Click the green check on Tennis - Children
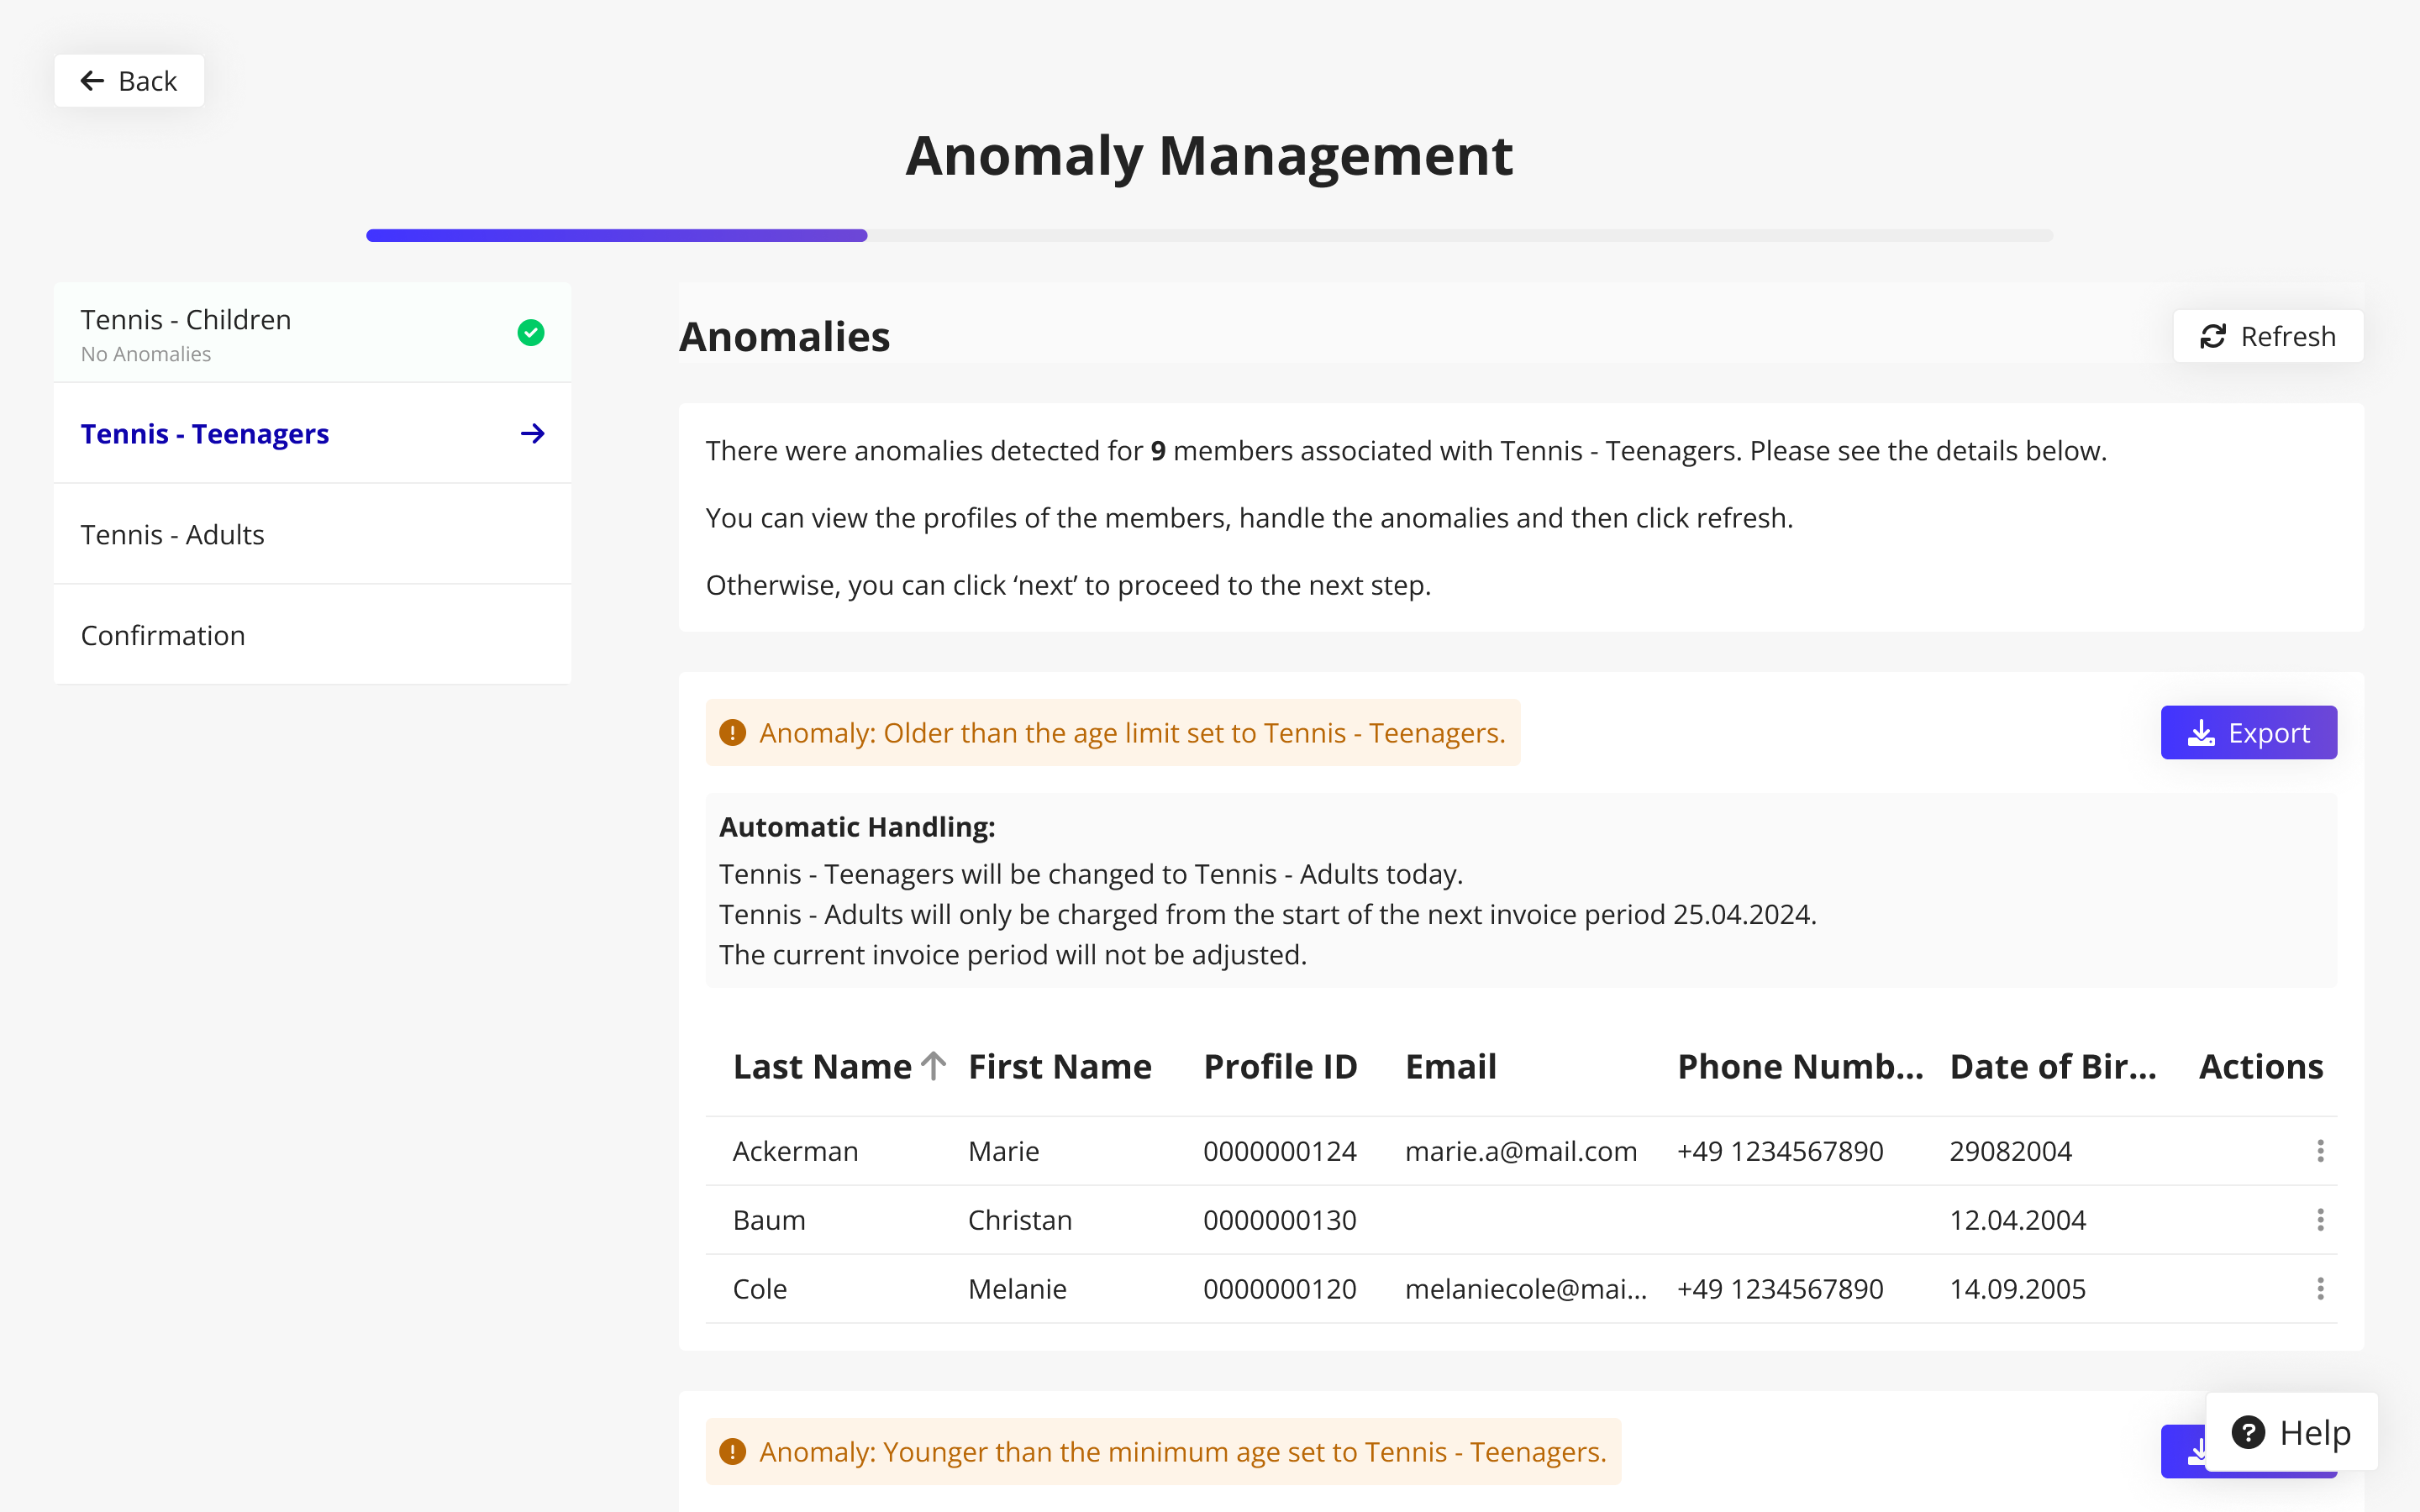Viewport: 2420px width, 1512px height. click(531, 333)
